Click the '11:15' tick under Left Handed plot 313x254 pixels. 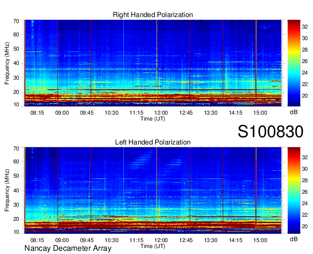[x=136, y=240]
